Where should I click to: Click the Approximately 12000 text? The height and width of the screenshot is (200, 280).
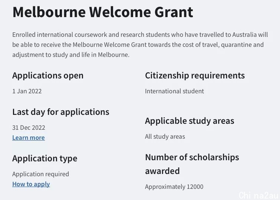(174, 187)
